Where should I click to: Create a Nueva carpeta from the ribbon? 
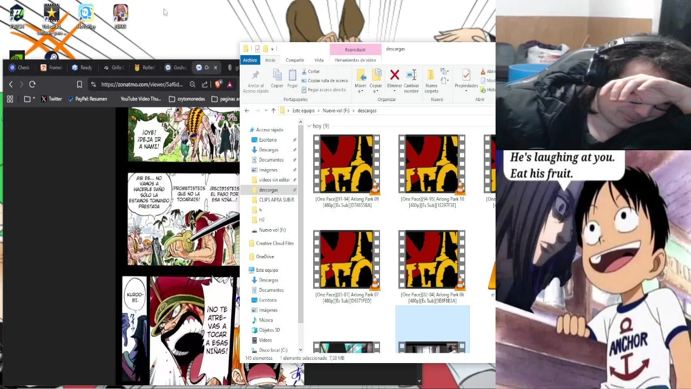(431, 81)
